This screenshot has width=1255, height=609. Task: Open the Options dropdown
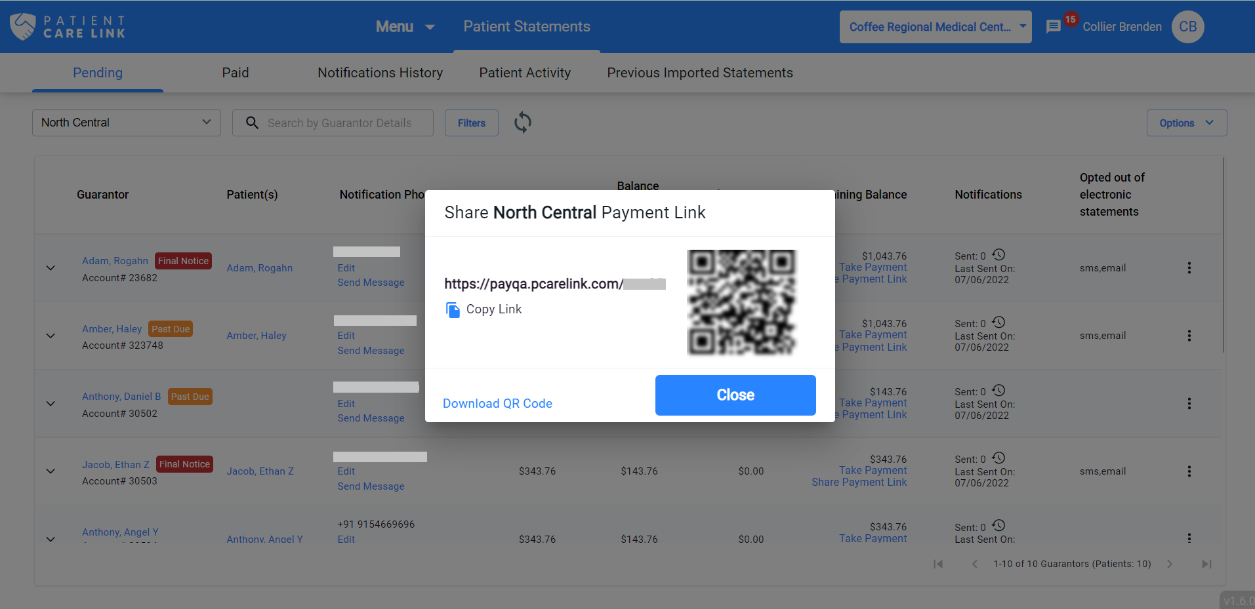click(x=1187, y=123)
